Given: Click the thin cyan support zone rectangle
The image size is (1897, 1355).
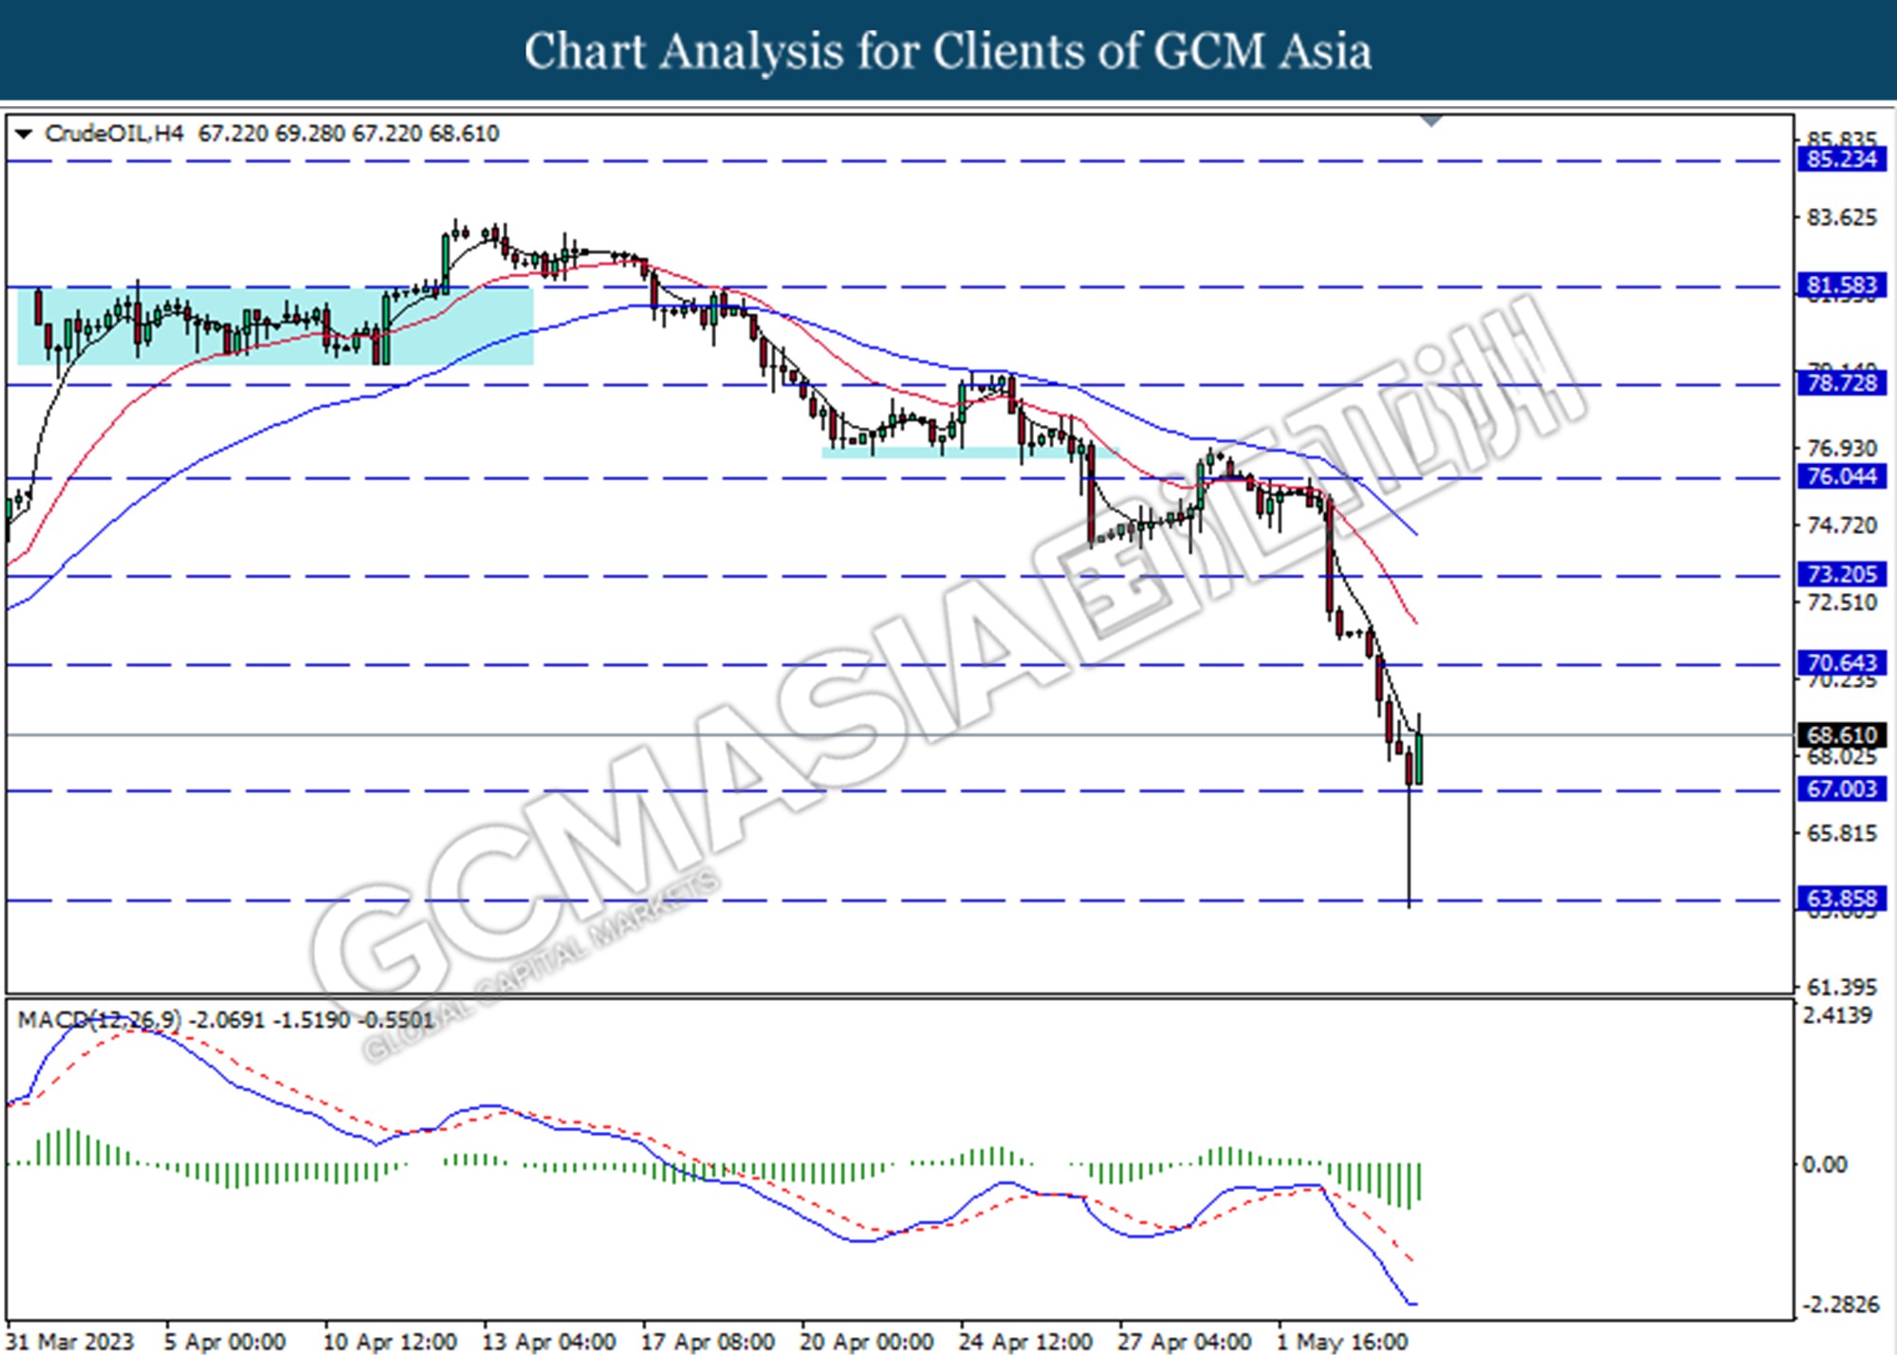Looking at the screenshot, I should point(969,453).
